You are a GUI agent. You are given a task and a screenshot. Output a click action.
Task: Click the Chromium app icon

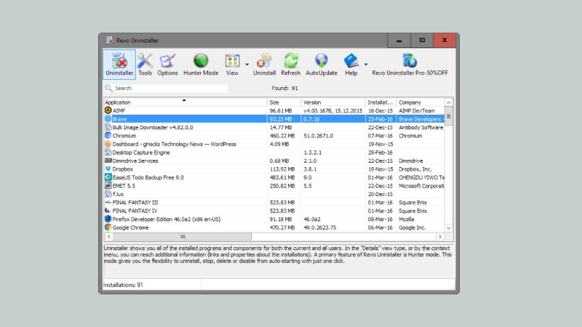point(108,135)
